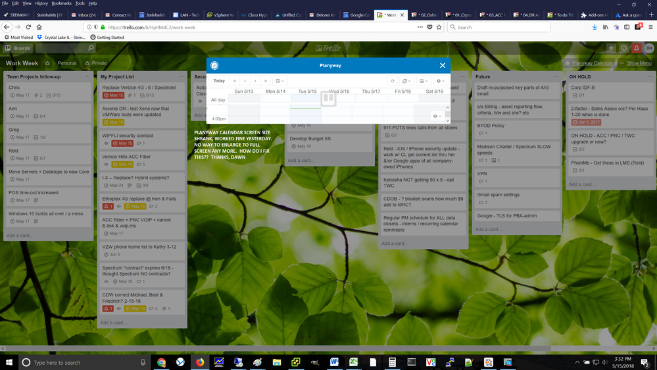Jump forward fast with double-right arrow
Viewport: 657px width, 370px height.
click(265, 81)
